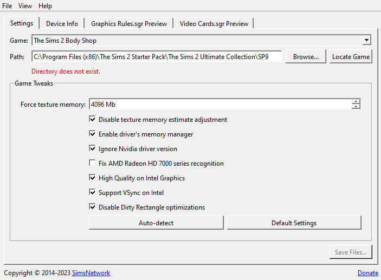Viewport: 381px width, 280px height.
Task: Click the Browse... button
Action: pyautogui.click(x=306, y=56)
